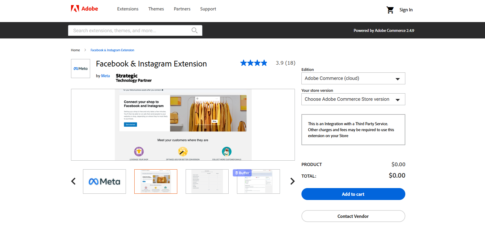The width and height of the screenshot is (485, 228).
Task: Click the PRODUCT $0.00 price
Action: point(398,164)
